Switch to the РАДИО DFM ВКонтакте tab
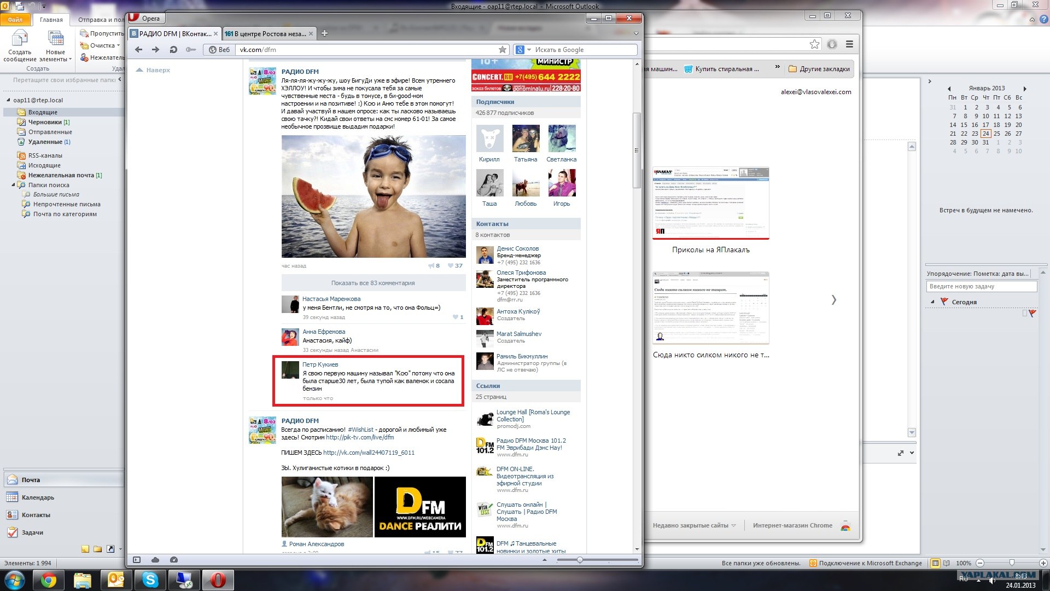Screen dimensions: 1050x591 [174, 34]
